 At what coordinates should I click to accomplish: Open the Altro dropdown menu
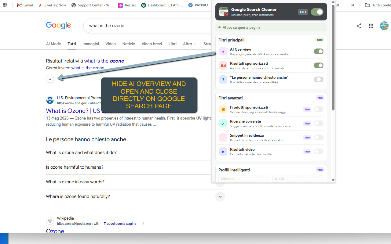tap(189, 44)
